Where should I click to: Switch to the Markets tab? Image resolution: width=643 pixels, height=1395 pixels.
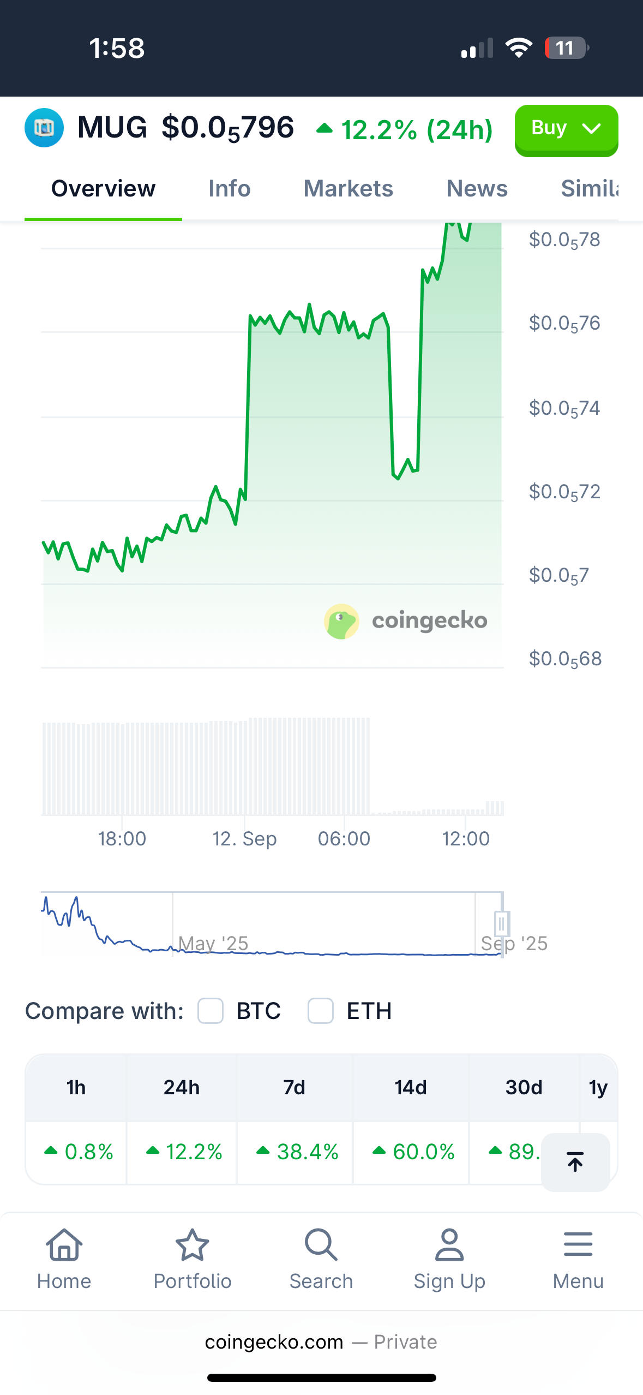coord(348,188)
